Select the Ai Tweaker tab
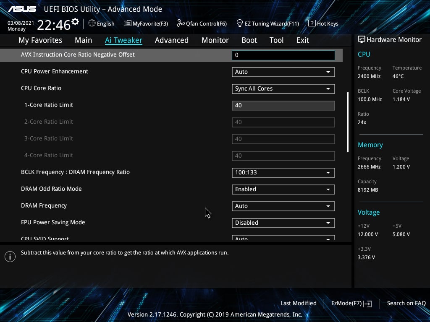This screenshot has height=322, width=430. [x=123, y=40]
